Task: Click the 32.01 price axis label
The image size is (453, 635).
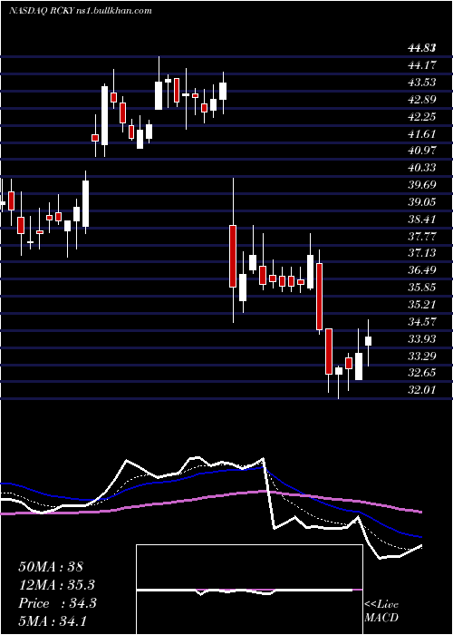Action: tap(422, 391)
